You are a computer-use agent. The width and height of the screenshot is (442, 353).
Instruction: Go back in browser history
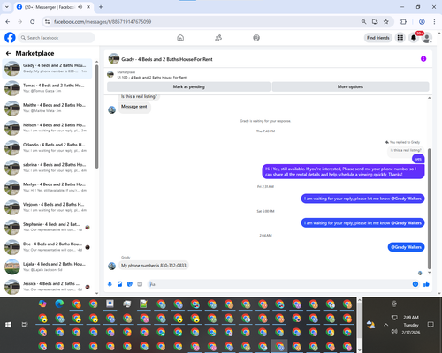tap(8, 21)
